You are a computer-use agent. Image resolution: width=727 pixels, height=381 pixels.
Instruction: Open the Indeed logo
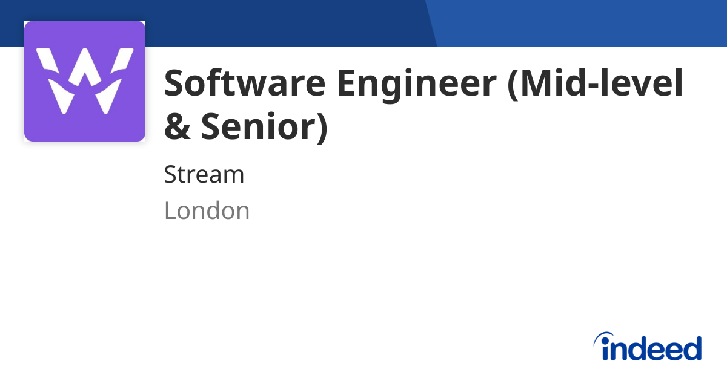point(647,347)
